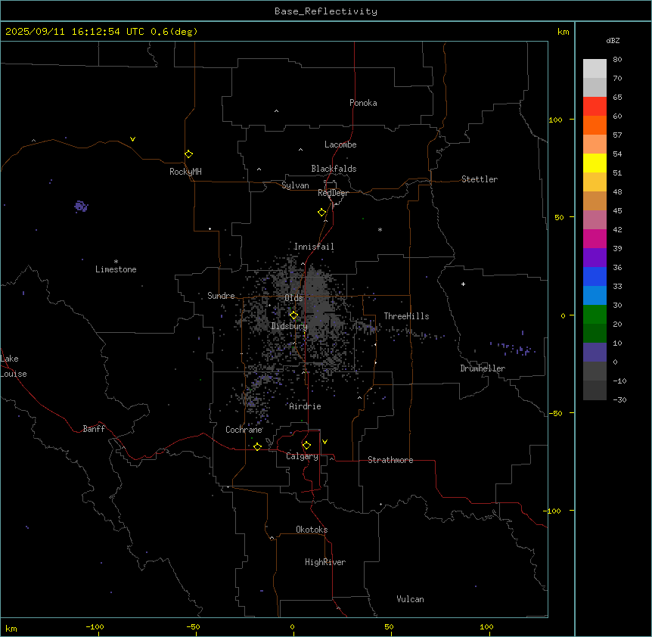The width and height of the screenshot is (652, 637).
Task: Select the Didsbury label
Action: coord(289,326)
